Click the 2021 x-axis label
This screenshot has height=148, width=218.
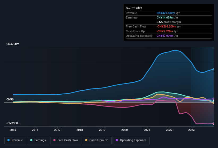pos(147,130)
